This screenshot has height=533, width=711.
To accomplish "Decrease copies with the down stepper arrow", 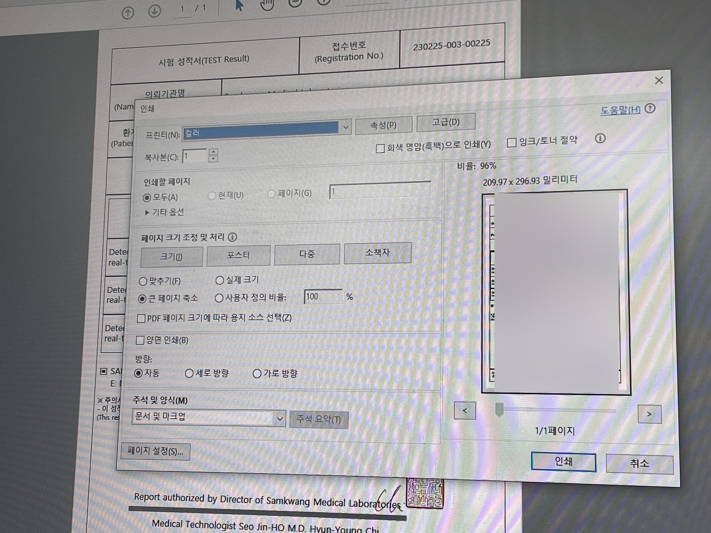I will pyautogui.click(x=213, y=159).
